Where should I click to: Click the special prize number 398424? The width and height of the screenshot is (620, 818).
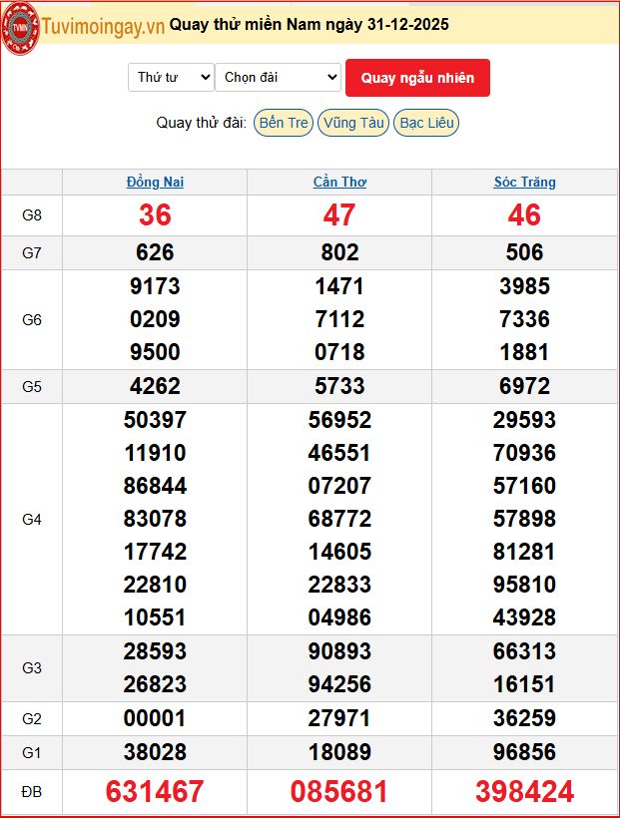pos(524,792)
